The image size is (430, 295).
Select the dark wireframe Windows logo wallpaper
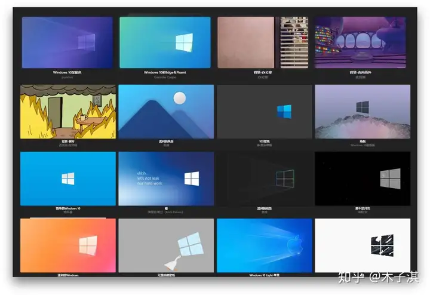[265, 179]
